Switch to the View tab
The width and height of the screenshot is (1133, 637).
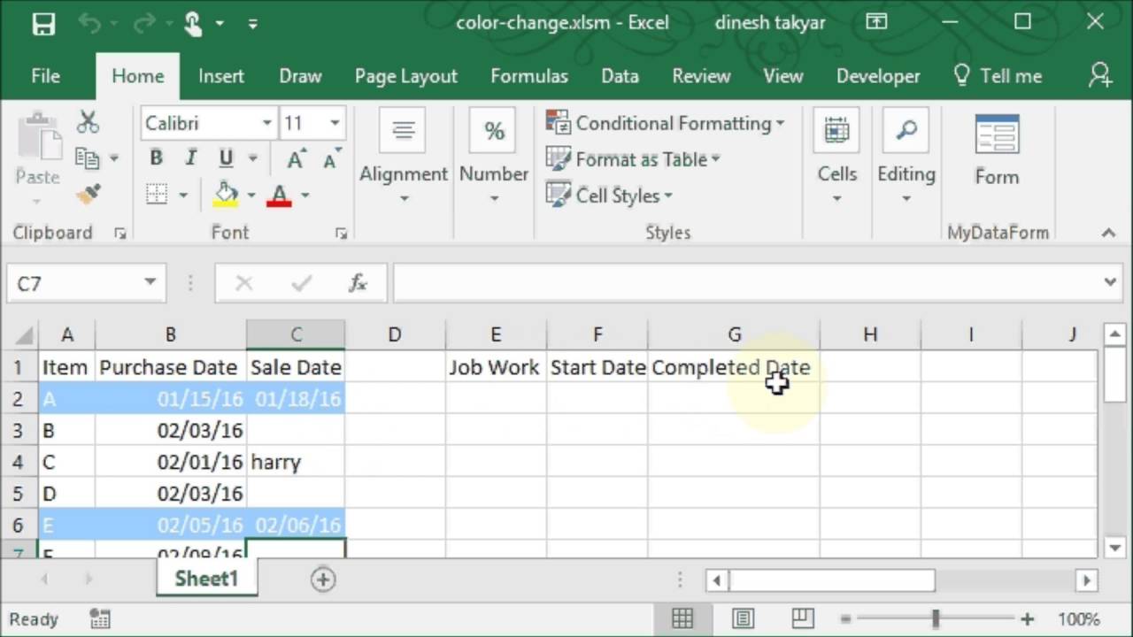click(x=783, y=76)
